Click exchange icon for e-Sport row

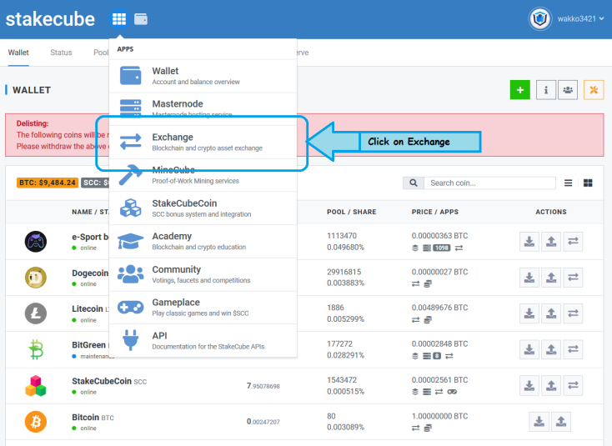click(573, 242)
